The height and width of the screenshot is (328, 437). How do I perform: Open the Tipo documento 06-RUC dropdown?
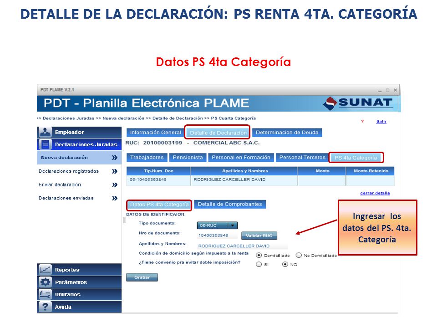217,225
